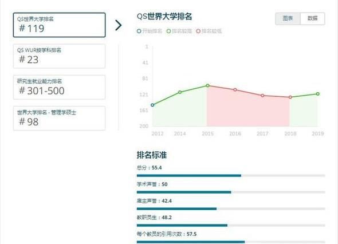338x244 pixels.
Task: Click the 2019 x-axis year label
Action: pos(318,133)
